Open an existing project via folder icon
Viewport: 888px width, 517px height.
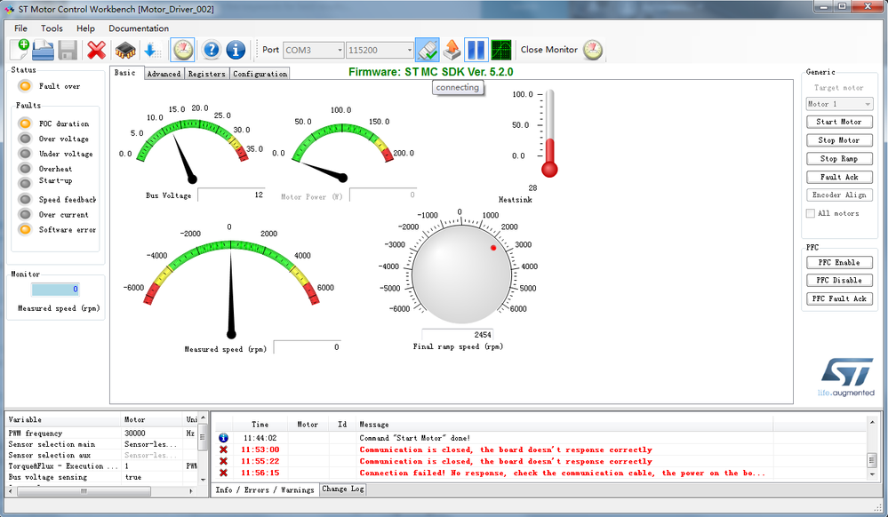pos(43,50)
